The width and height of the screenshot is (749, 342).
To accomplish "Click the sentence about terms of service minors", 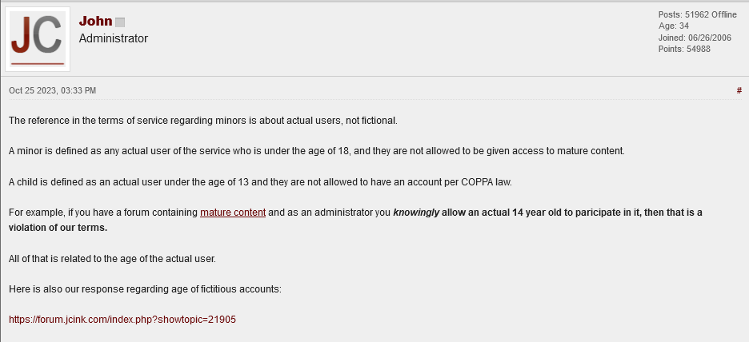I will click(x=202, y=121).
